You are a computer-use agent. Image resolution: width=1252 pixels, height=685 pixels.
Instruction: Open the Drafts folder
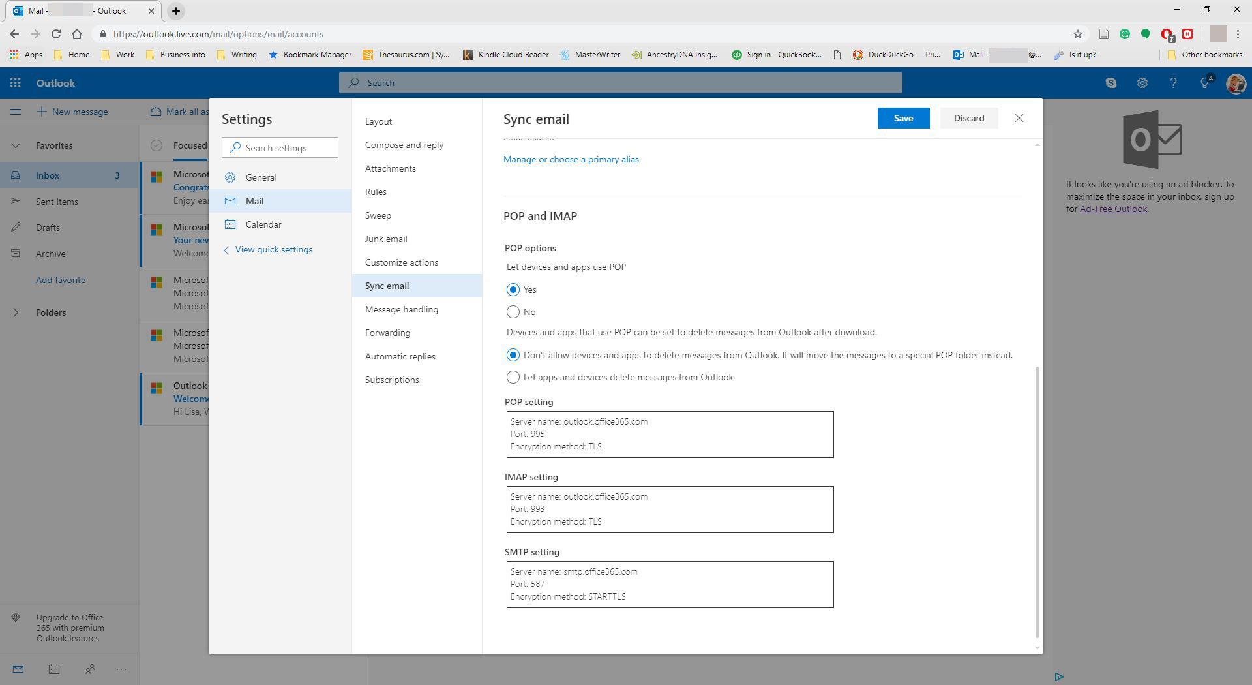[69, 228]
